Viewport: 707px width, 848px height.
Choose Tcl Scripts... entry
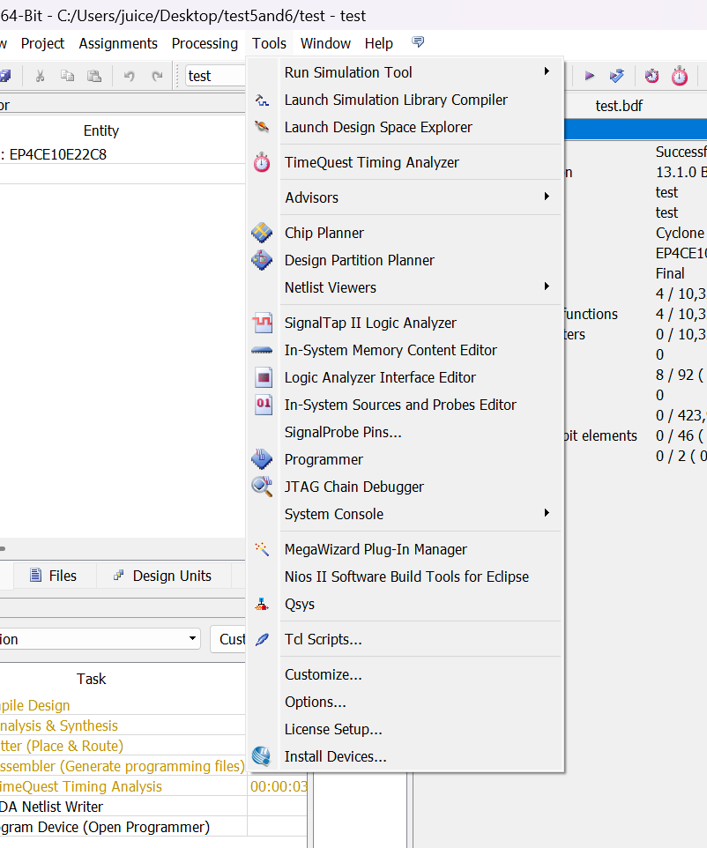(323, 639)
